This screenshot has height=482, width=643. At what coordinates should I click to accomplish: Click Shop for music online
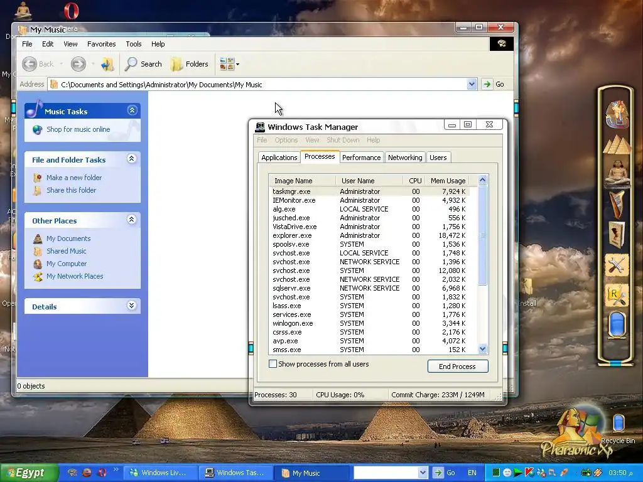[78, 129]
